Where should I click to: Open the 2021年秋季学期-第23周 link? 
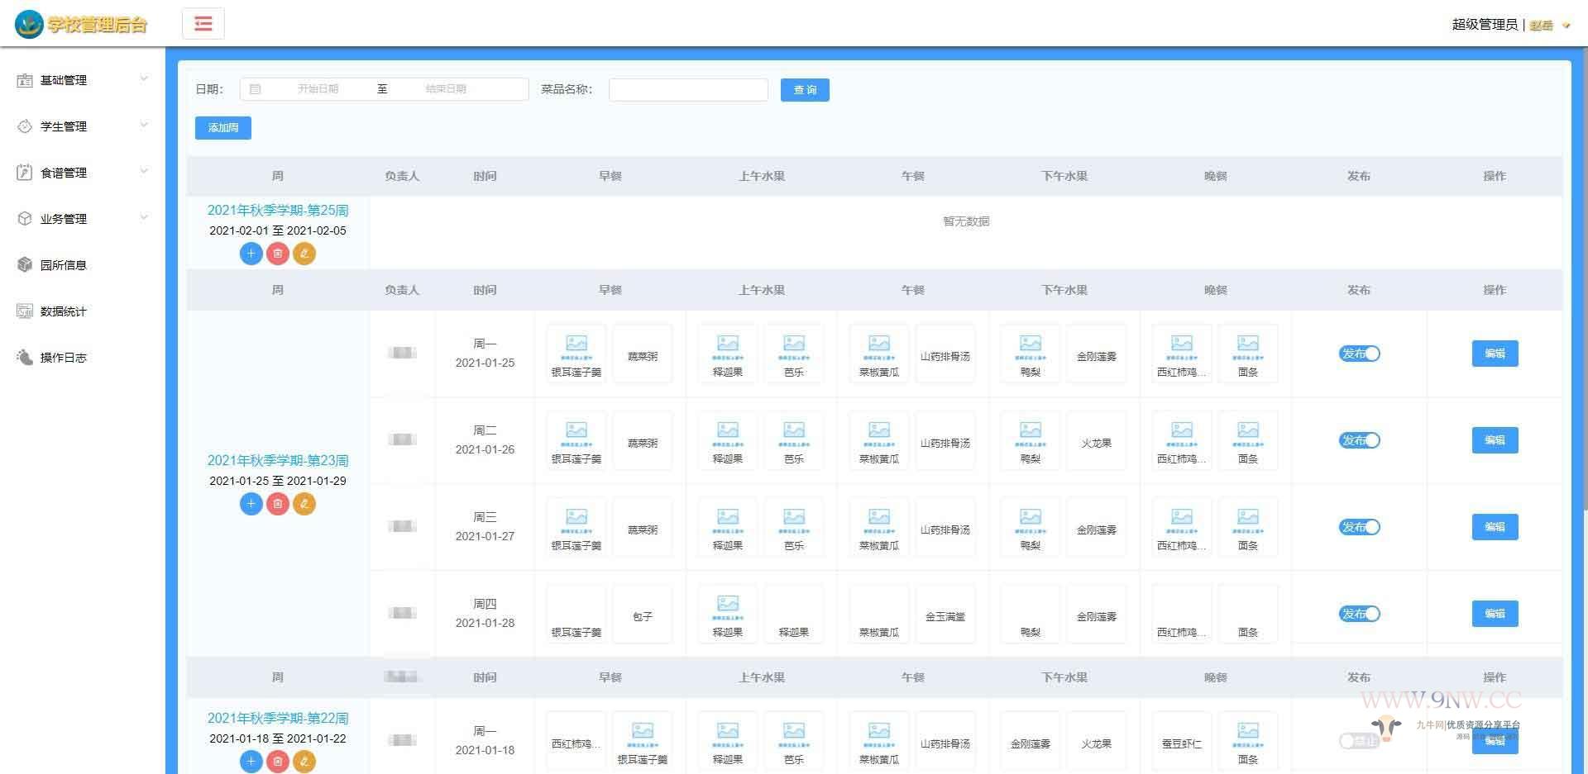[x=278, y=460]
